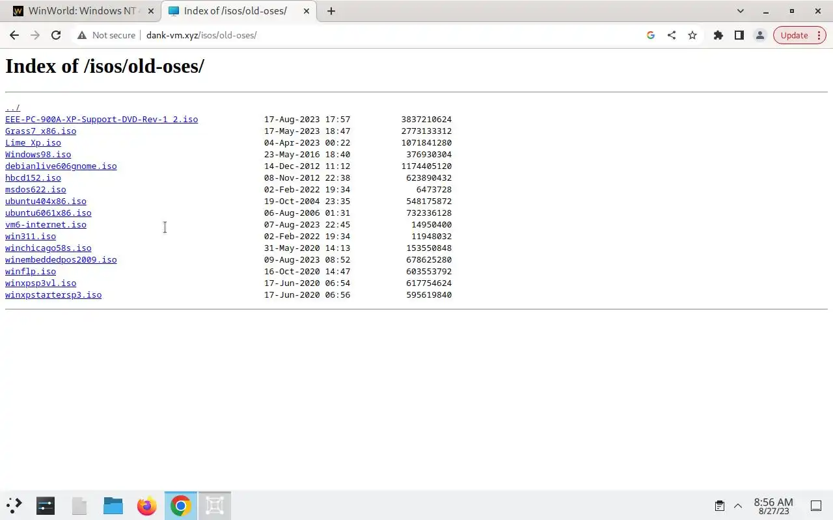
Task: Click the forward navigation arrow
Action: tap(35, 35)
